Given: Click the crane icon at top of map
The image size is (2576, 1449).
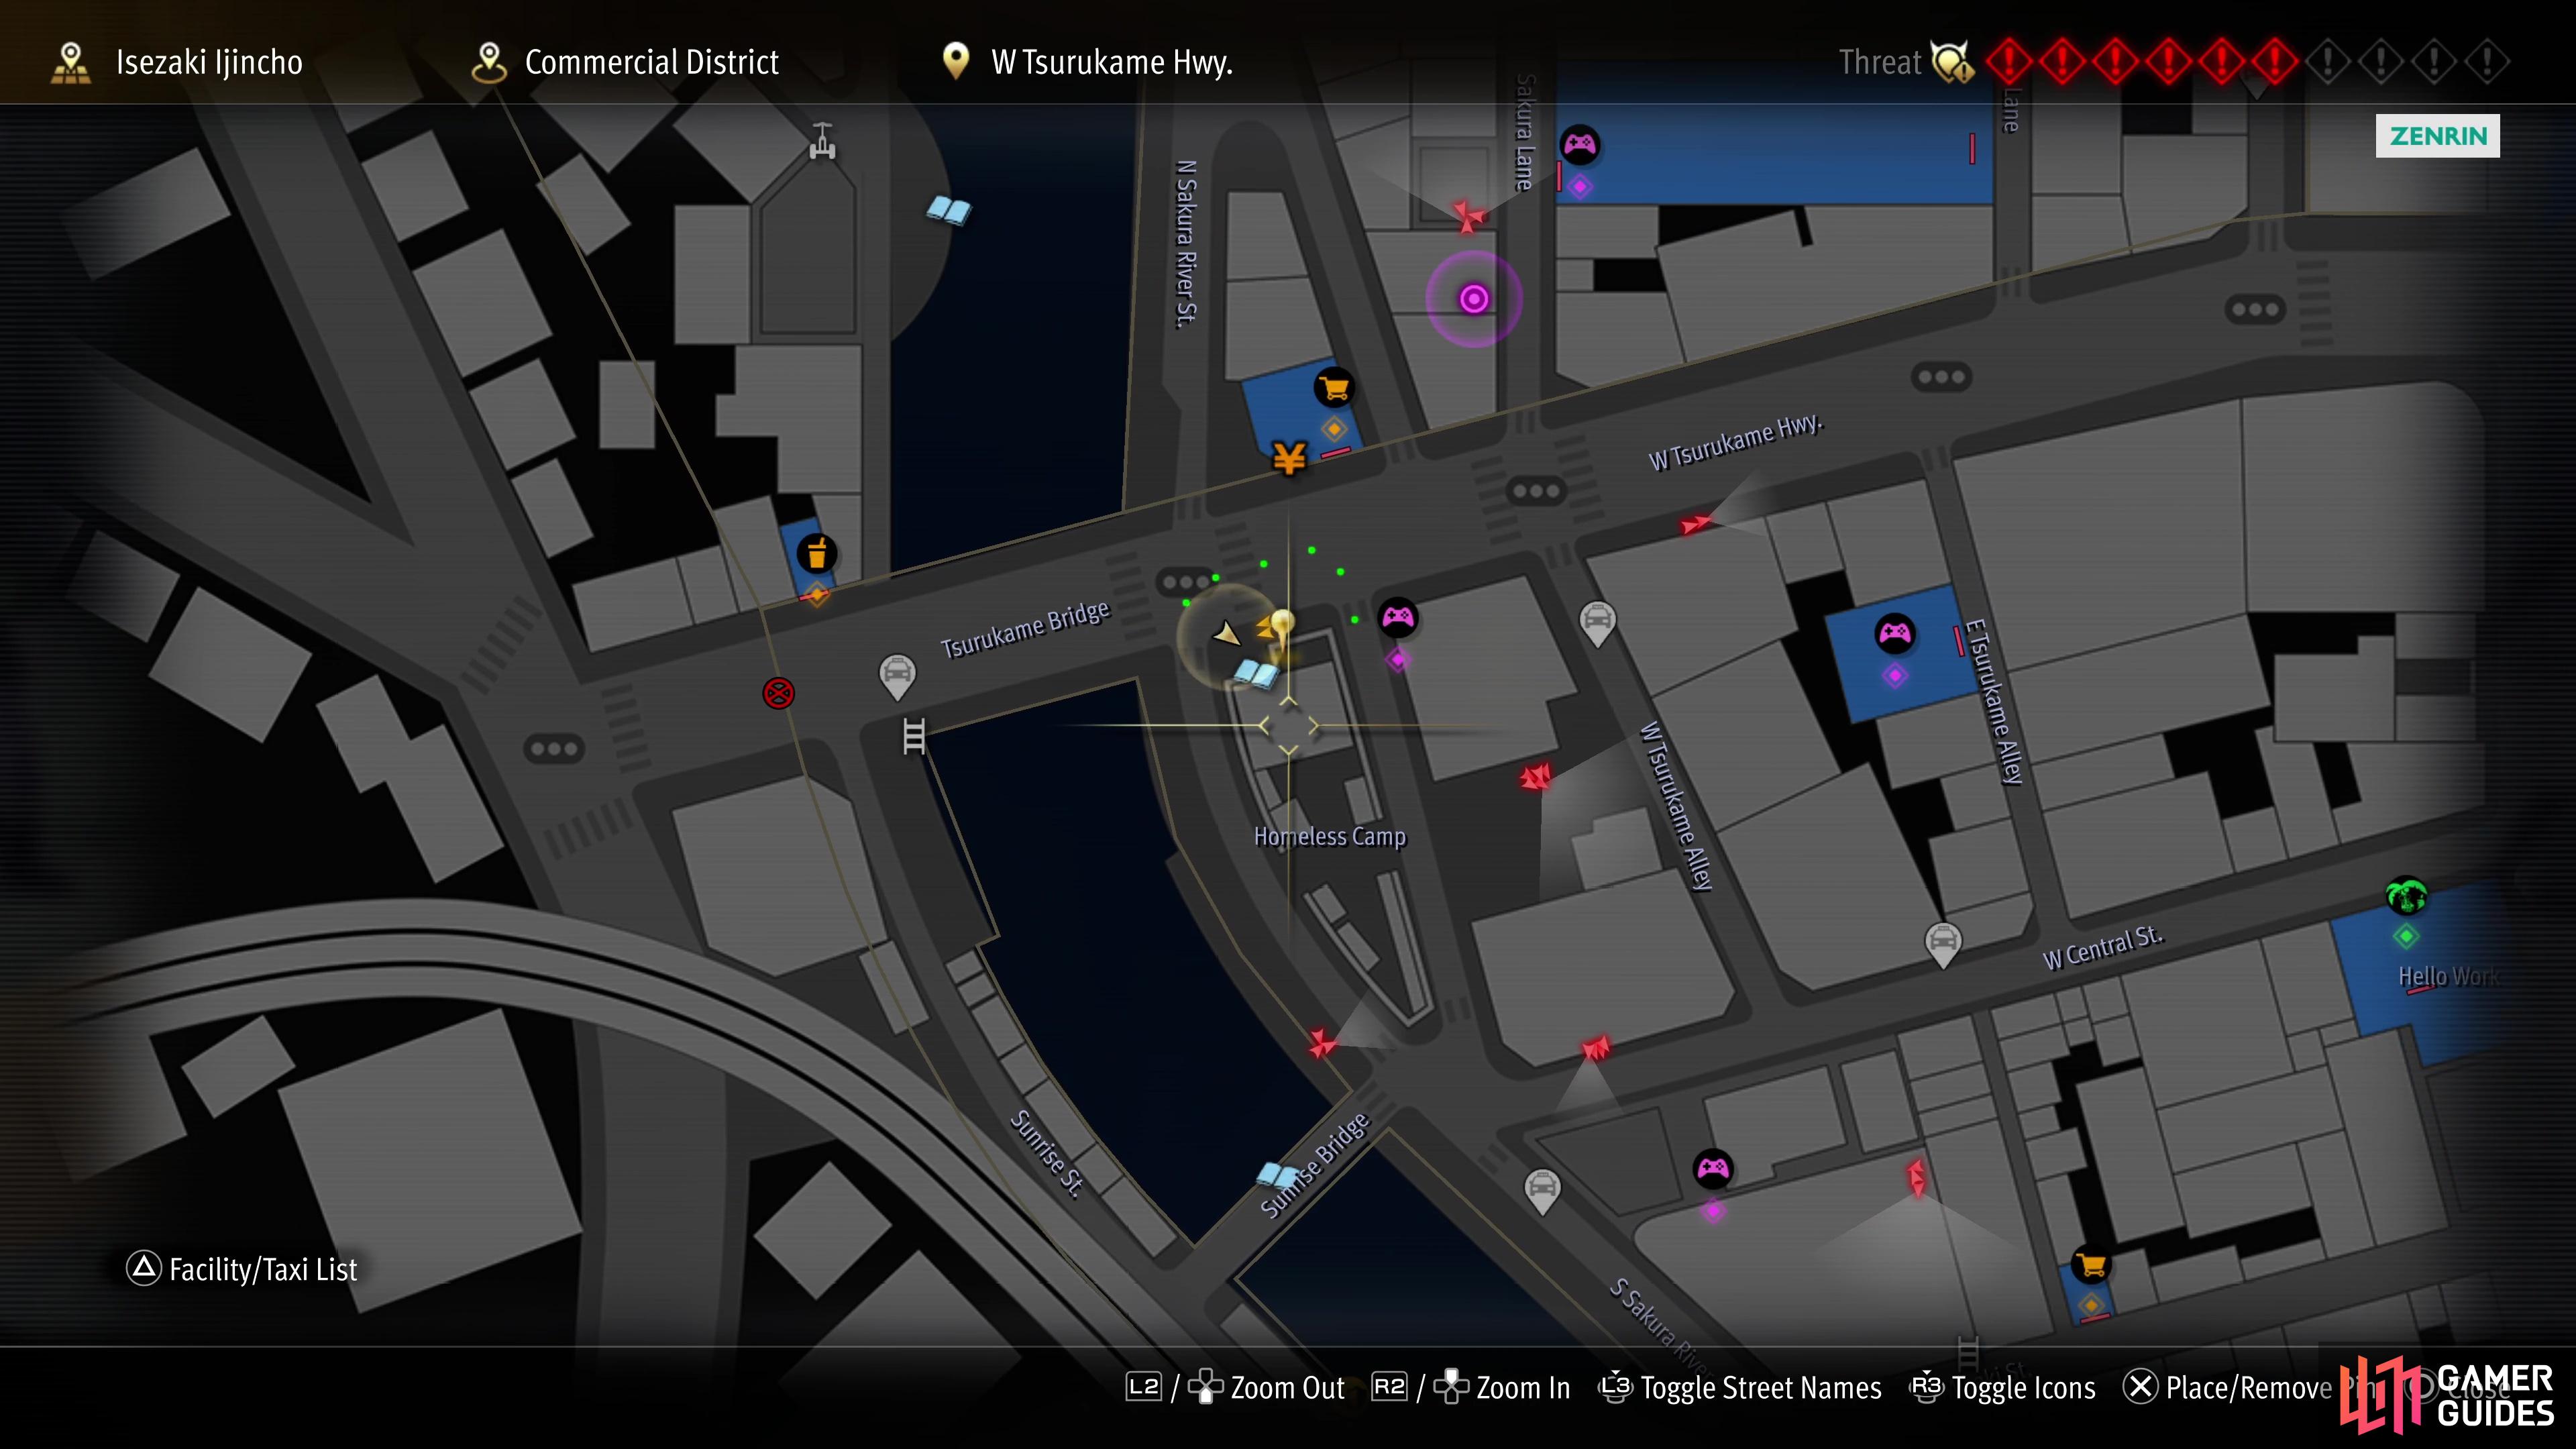Looking at the screenshot, I should pos(822,141).
